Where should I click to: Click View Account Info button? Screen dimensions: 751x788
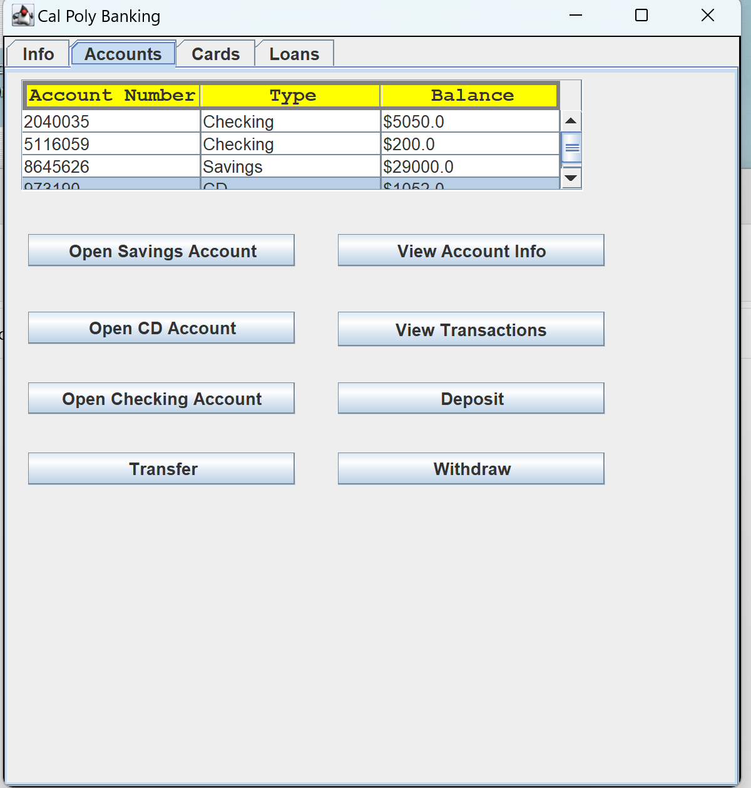[x=471, y=250]
